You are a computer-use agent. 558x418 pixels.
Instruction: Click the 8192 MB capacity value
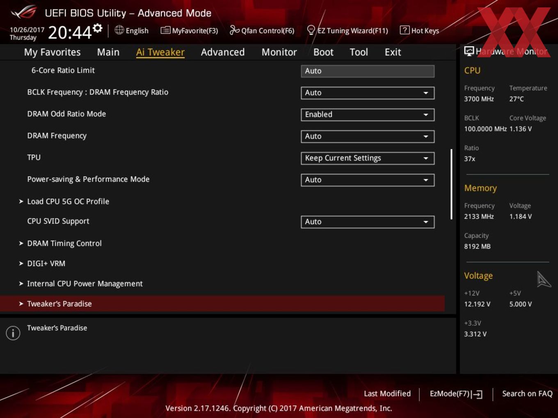coord(477,246)
